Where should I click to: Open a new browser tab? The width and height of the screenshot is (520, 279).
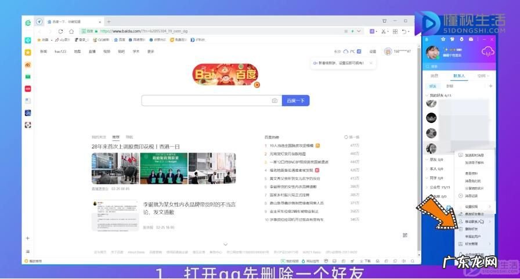pyautogui.click(x=109, y=21)
